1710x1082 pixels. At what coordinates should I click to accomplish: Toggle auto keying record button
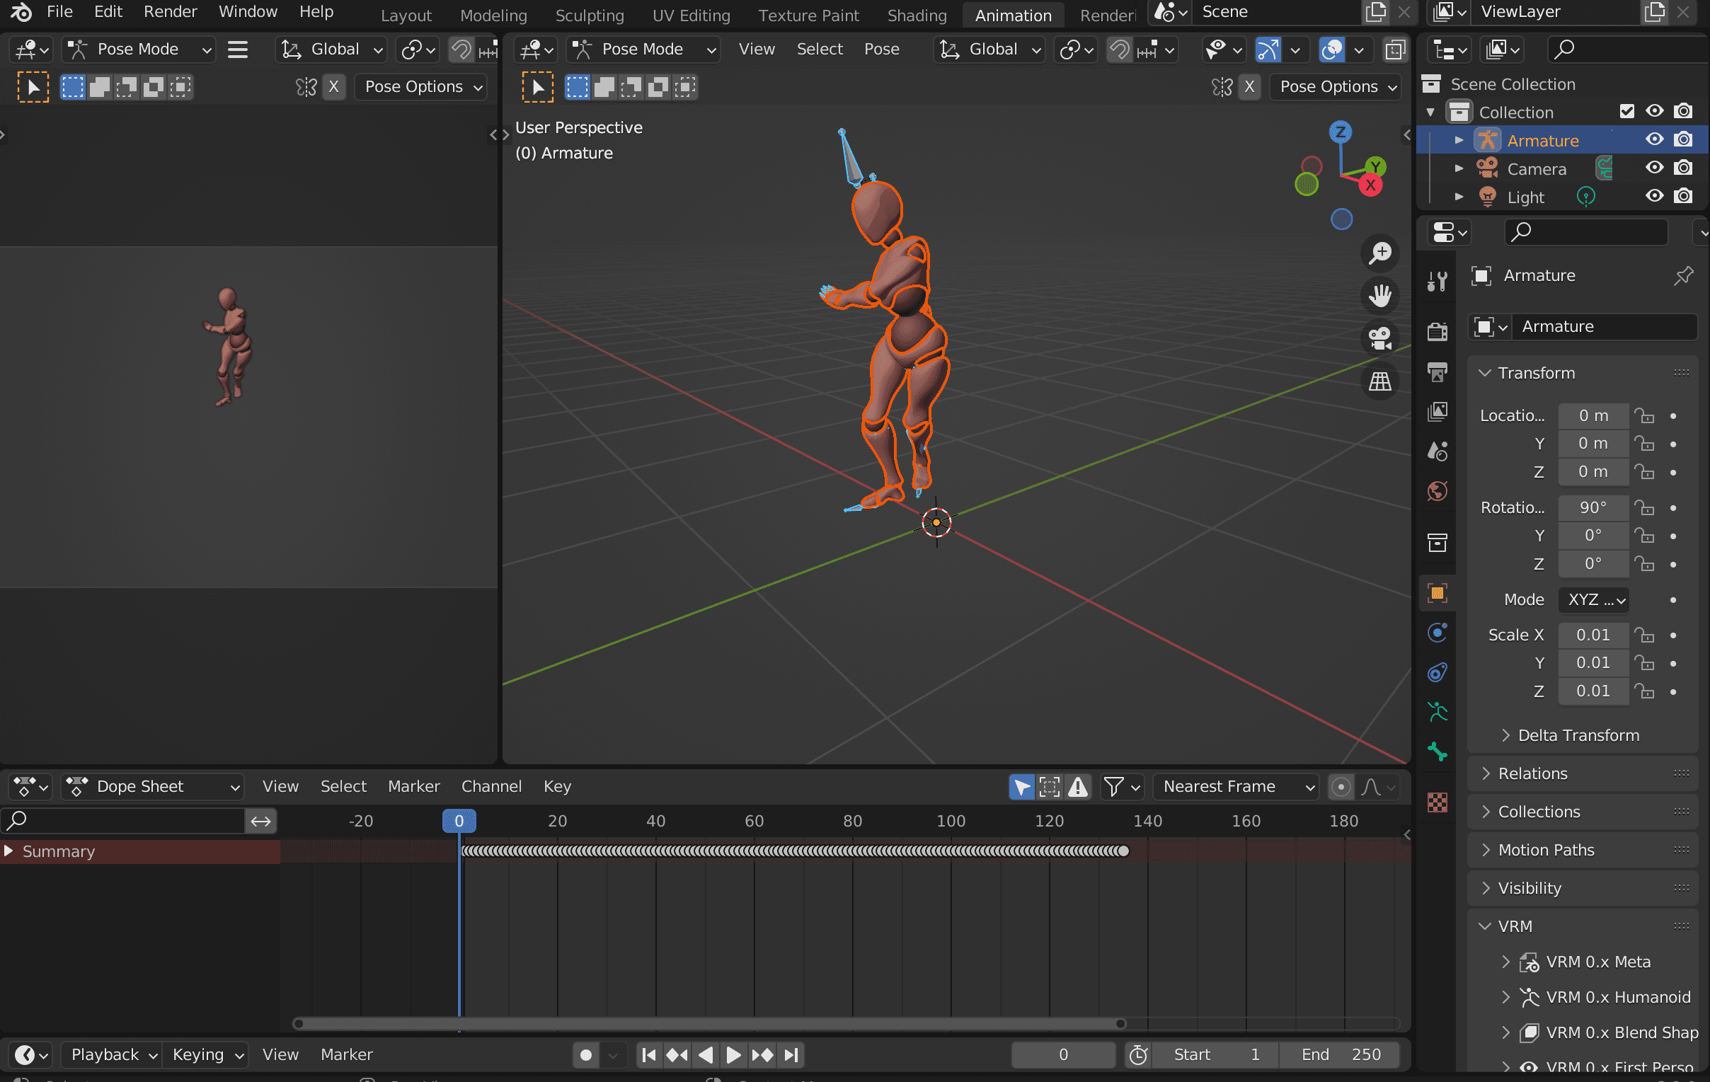point(586,1055)
